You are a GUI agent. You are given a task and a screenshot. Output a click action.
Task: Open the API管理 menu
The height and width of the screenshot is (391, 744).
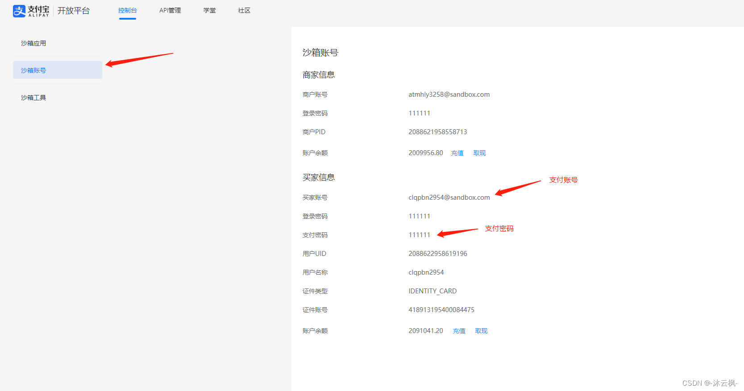point(170,10)
